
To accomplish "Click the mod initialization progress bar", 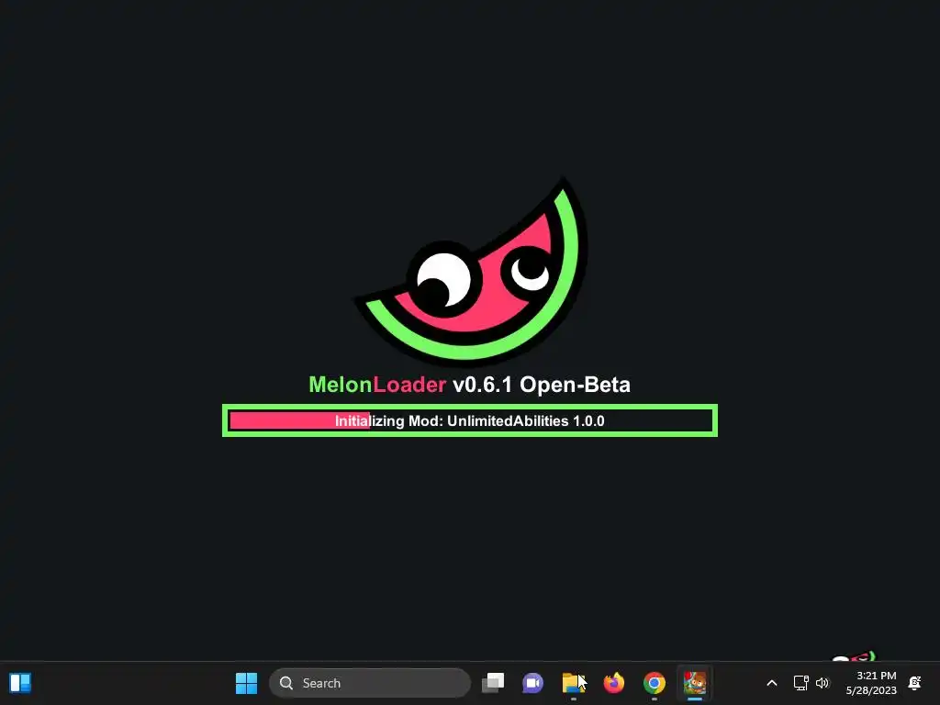I will coord(470,420).
